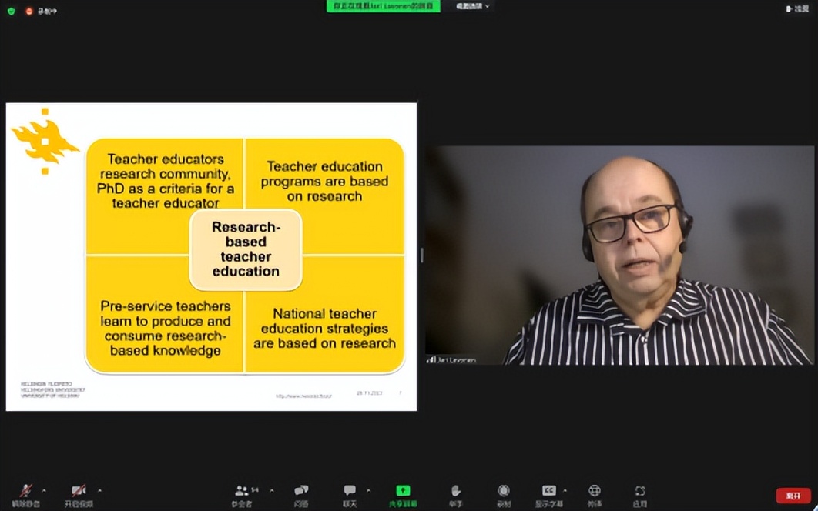Open video options arrow beside camera
This screenshot has height=511, width=818.
[x=99, y=491]
